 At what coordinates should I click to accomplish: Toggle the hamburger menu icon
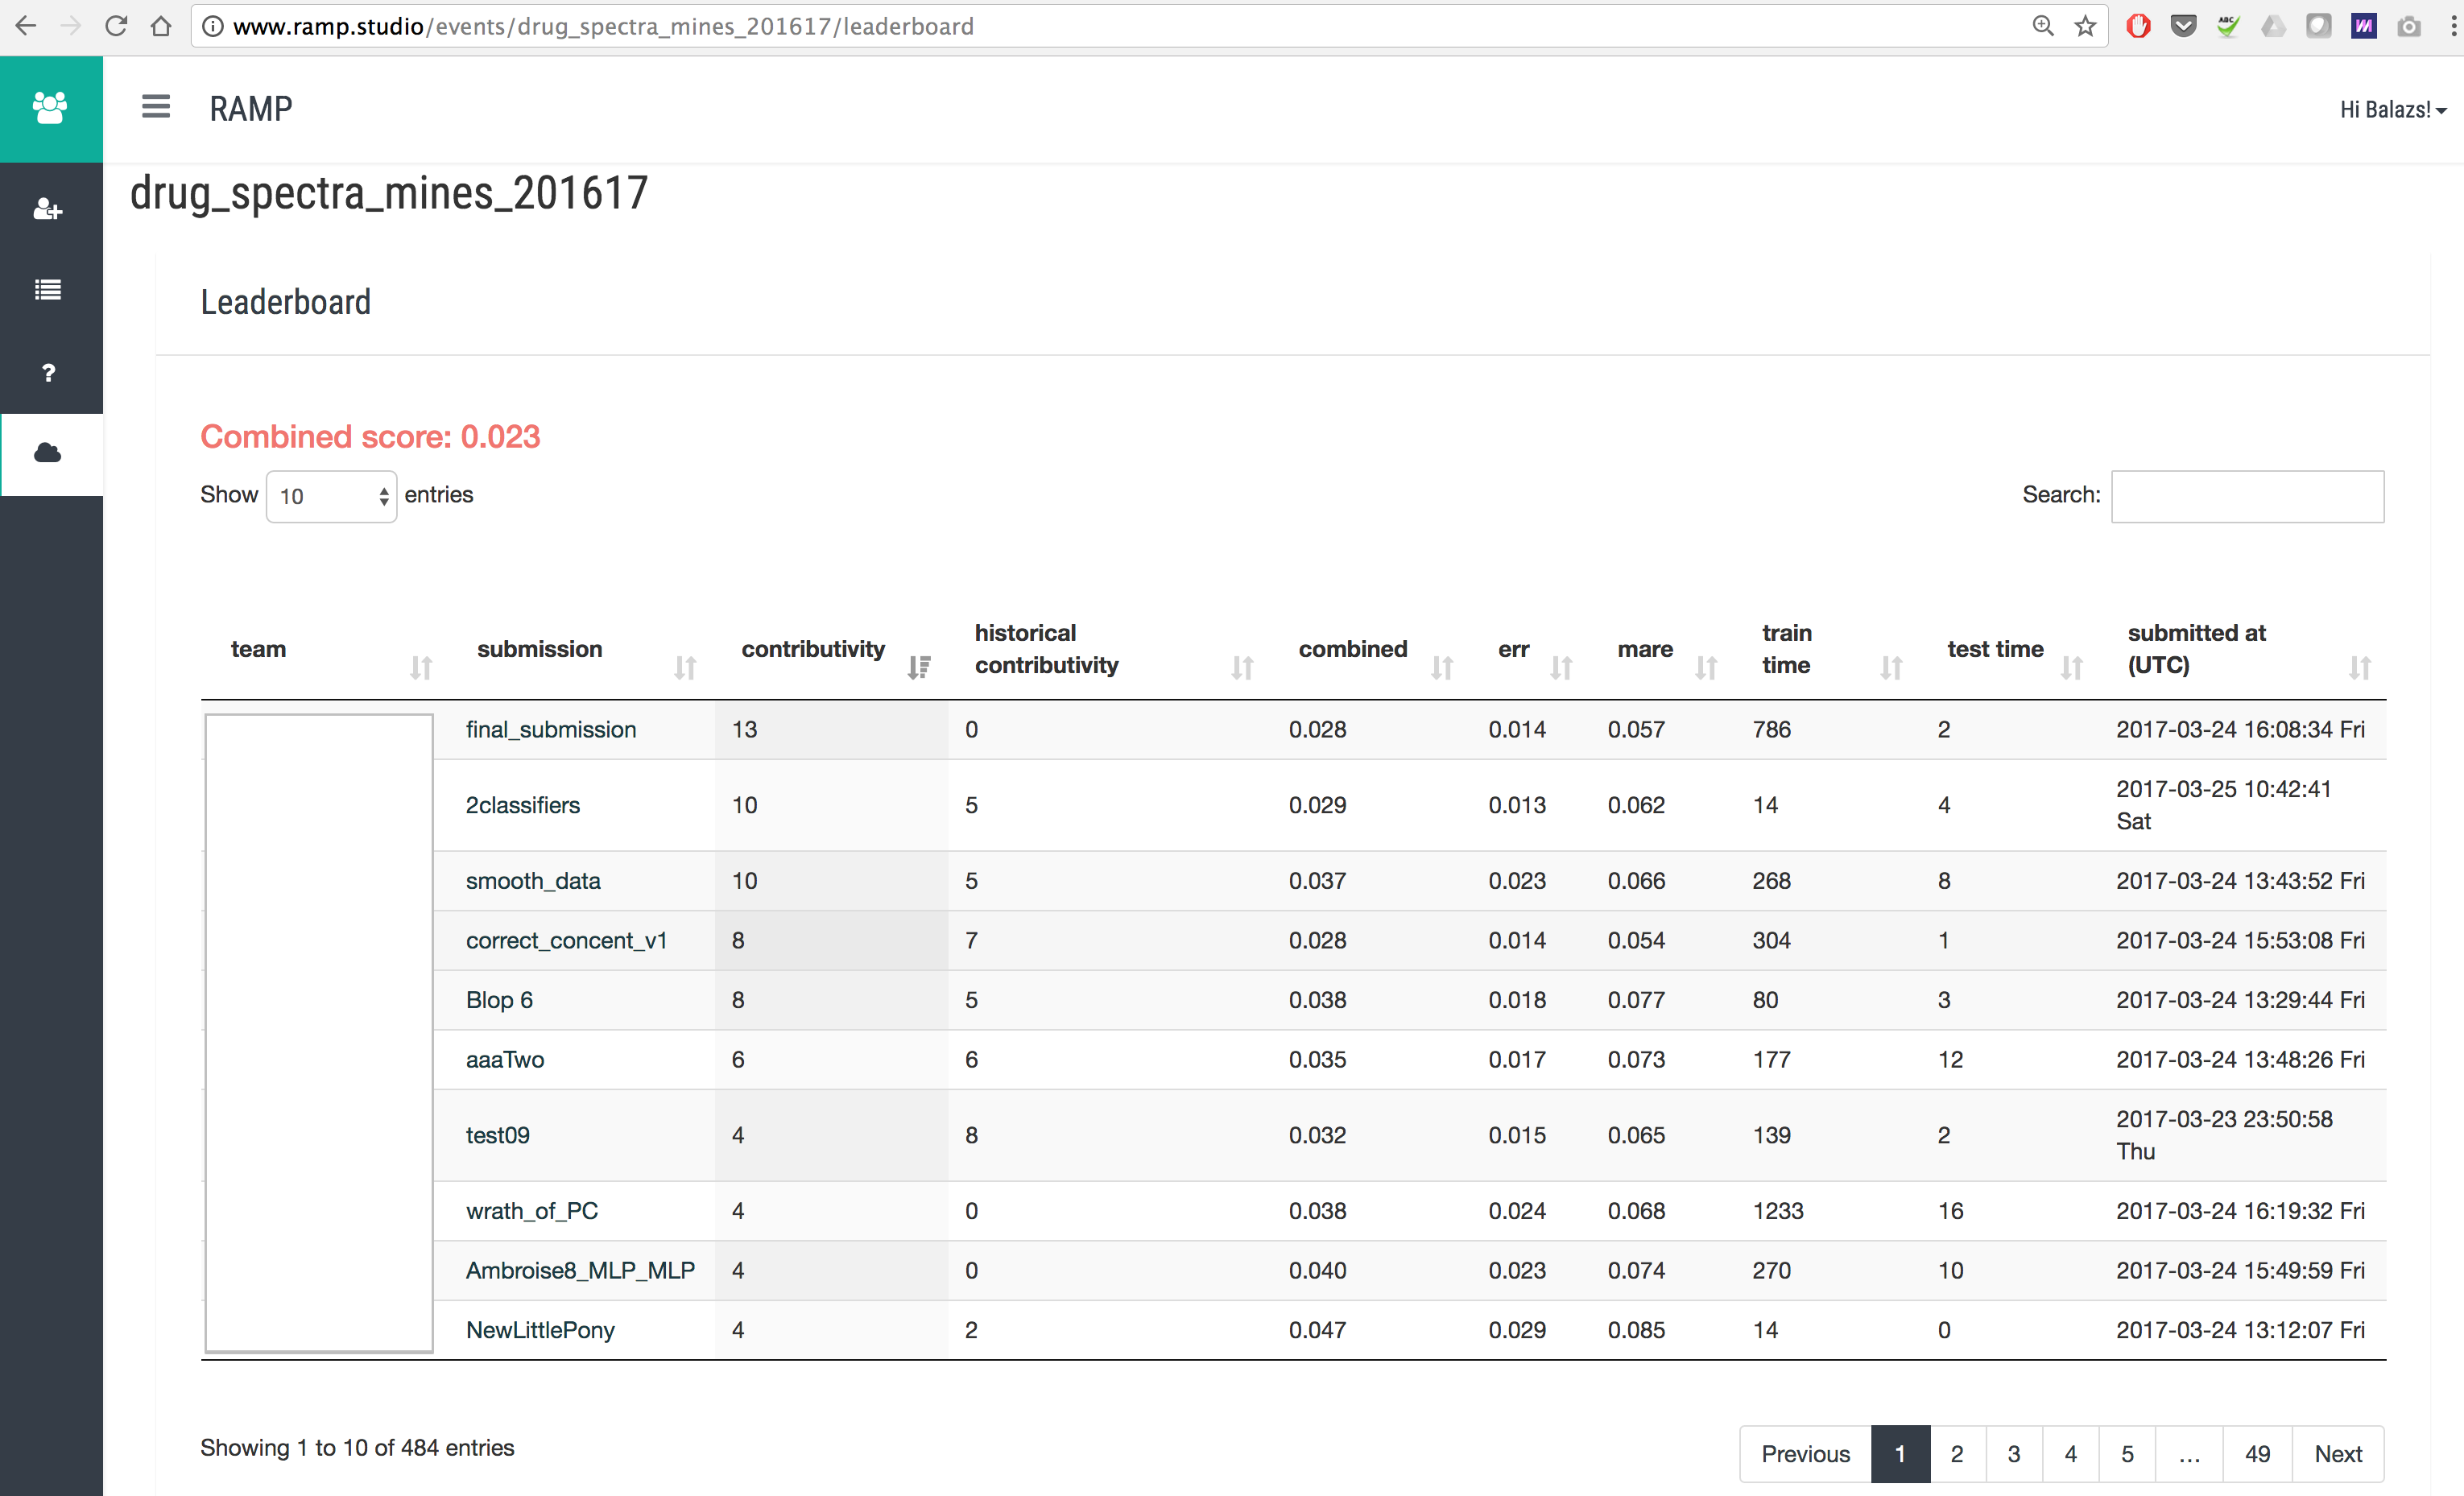pos(156,107)
